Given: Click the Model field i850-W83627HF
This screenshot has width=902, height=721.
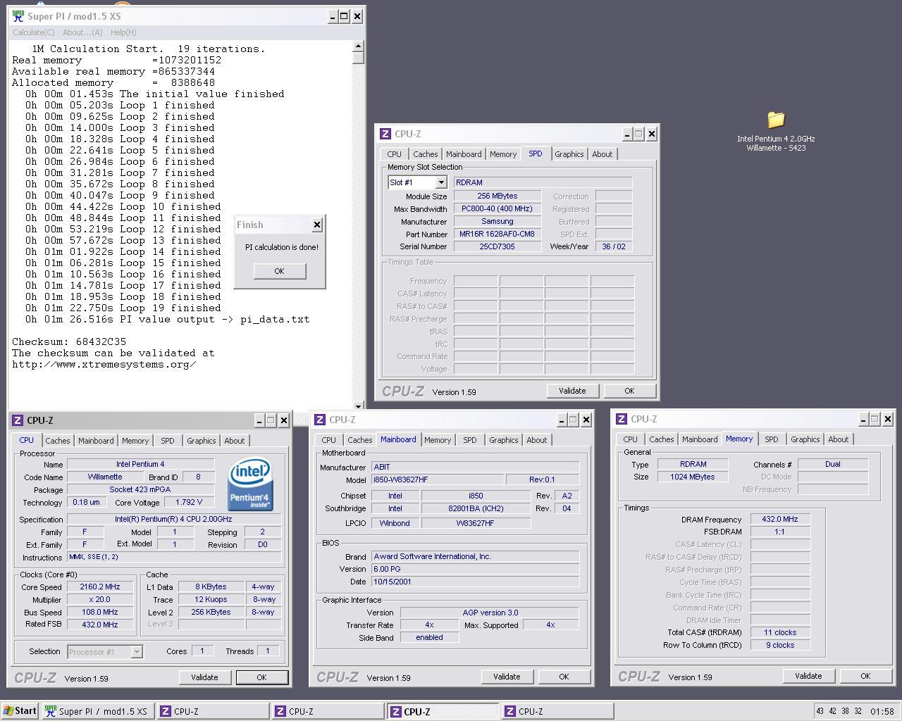Looking at the screenshot, I should tap(438, 479).
